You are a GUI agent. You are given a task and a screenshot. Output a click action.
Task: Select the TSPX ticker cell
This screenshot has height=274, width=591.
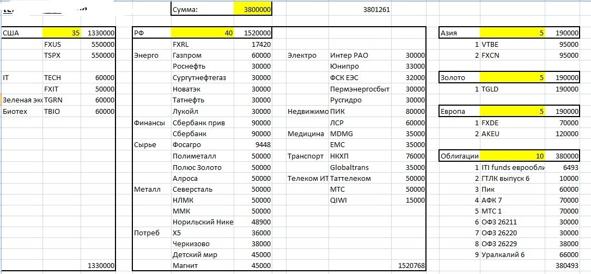[62, 56]
